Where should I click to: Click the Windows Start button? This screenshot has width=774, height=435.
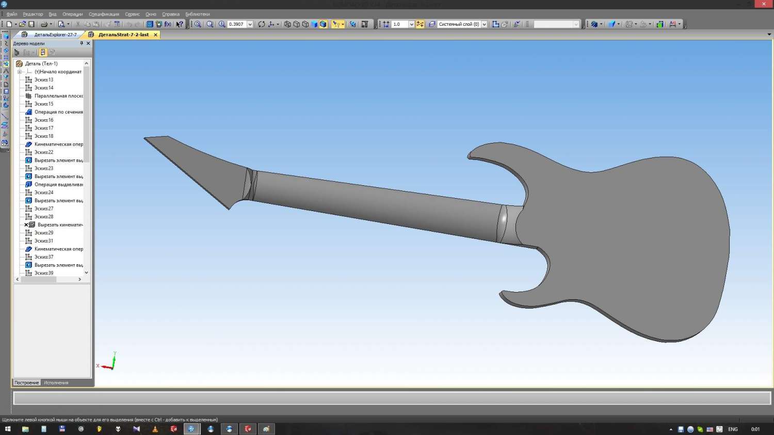coord(7,429)
